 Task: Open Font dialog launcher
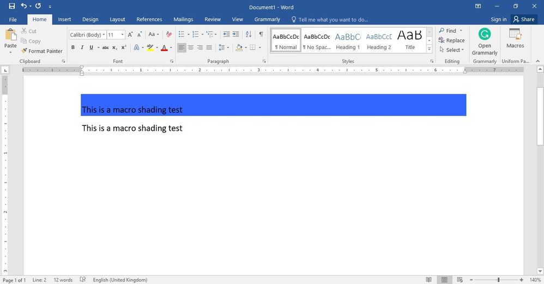click(172, 62)
